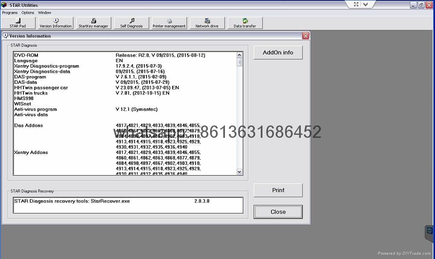Select the Xentry Addons entry
Image resolution: width=435 pixels, height=259 pixels.
(x=31, y=152)
